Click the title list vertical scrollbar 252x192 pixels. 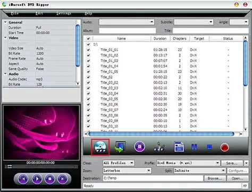point(246,63)
